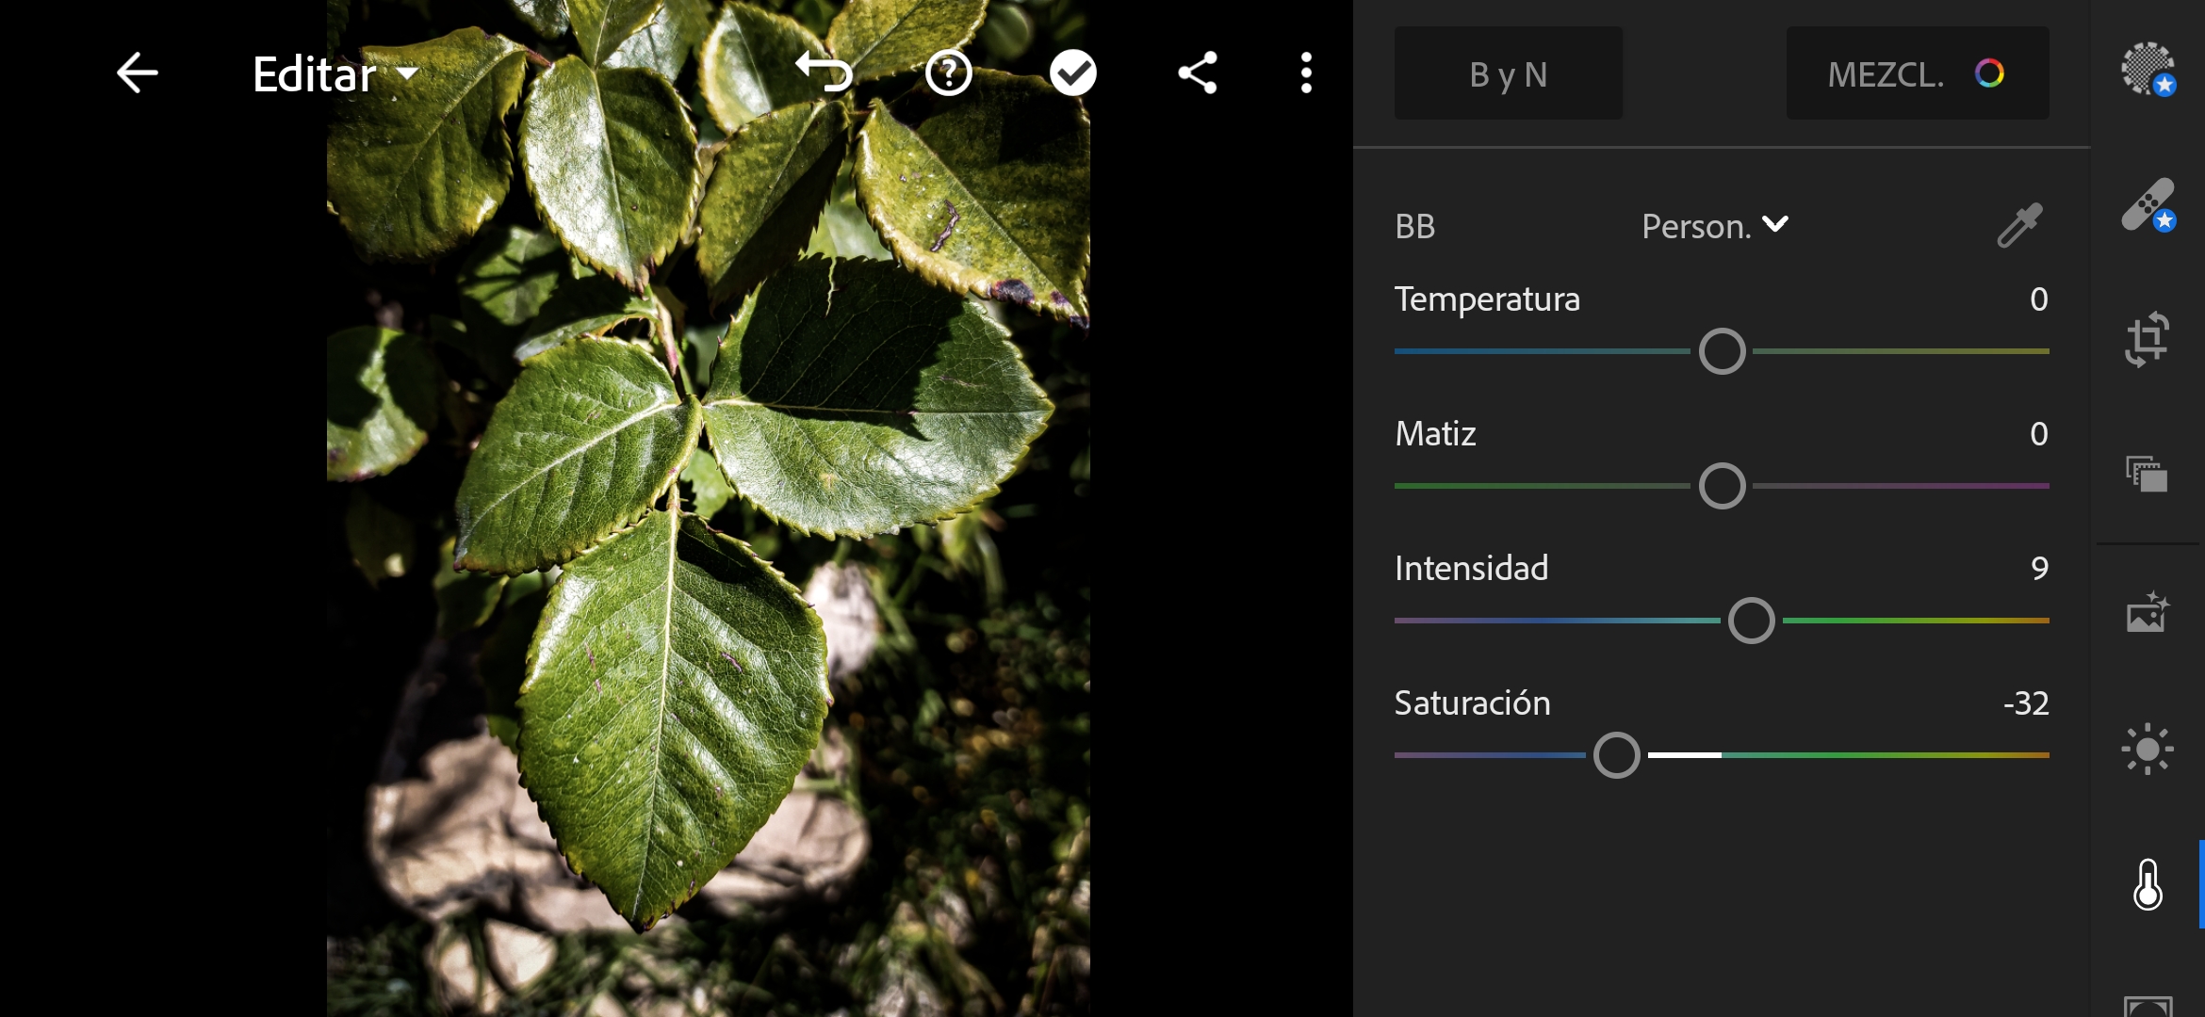Open the MEZCL. color mixer

[1918, 73]
